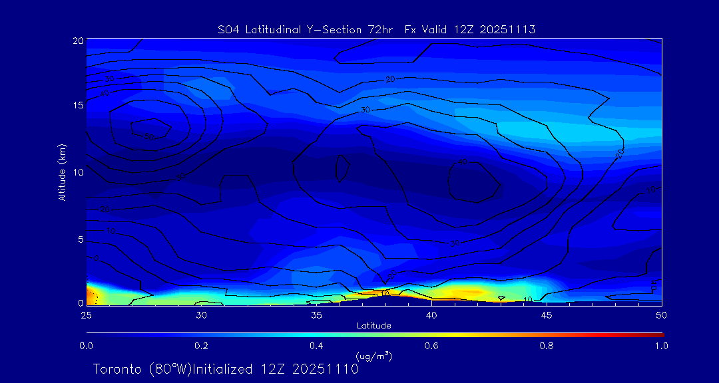Click the latitude axis tick "50"

[x=662, y=315]
